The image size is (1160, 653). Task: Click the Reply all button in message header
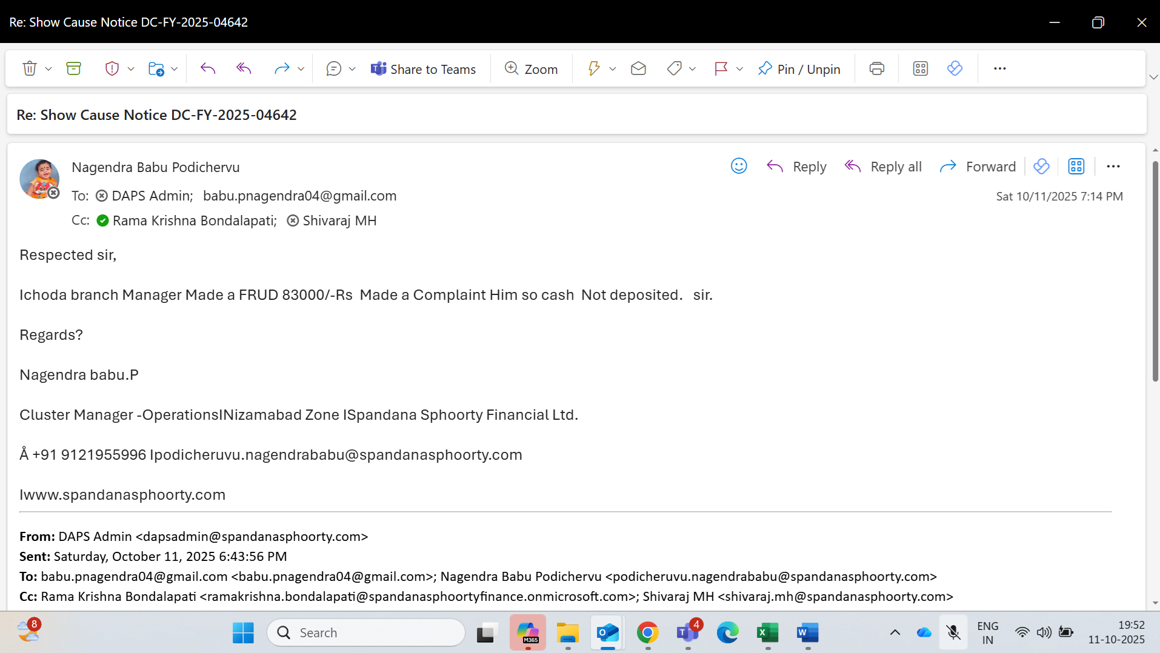883,166
